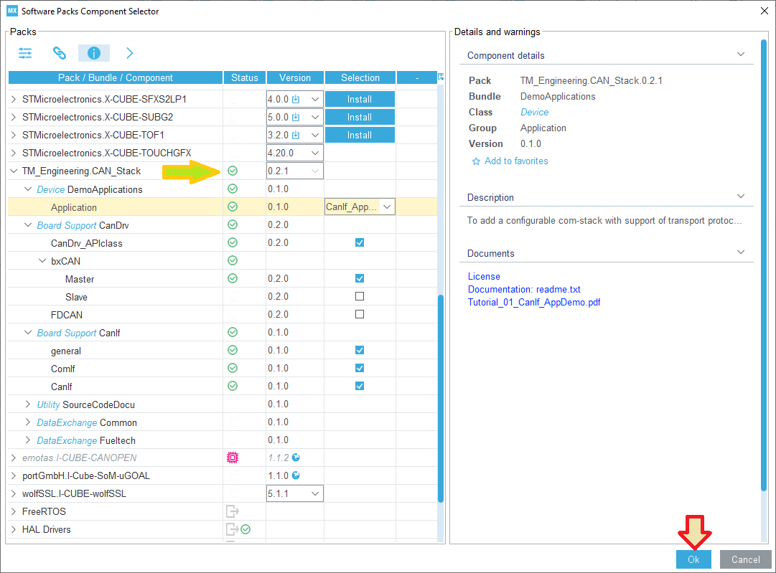Click HAL Drivers green check status icon
Screen dimensions: 776x573
click(246, 529)
